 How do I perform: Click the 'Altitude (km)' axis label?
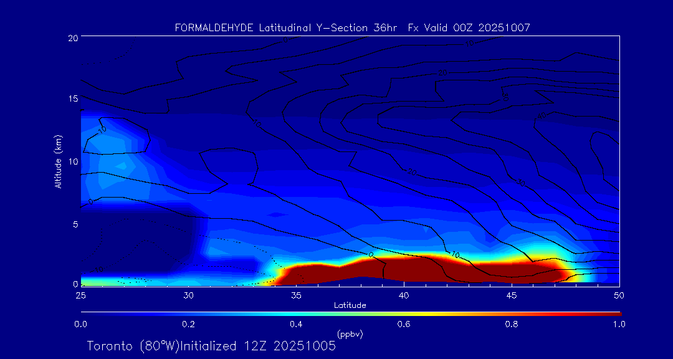(59, 161)
